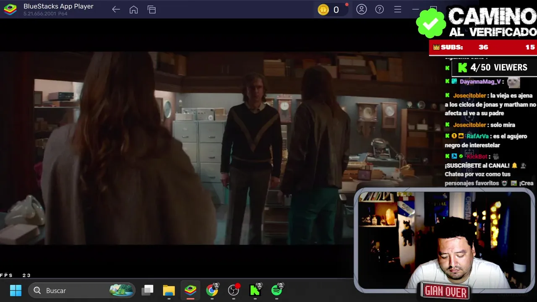Click the 'SUBS: 36' counter bar
537x302 pixels.
483,47
